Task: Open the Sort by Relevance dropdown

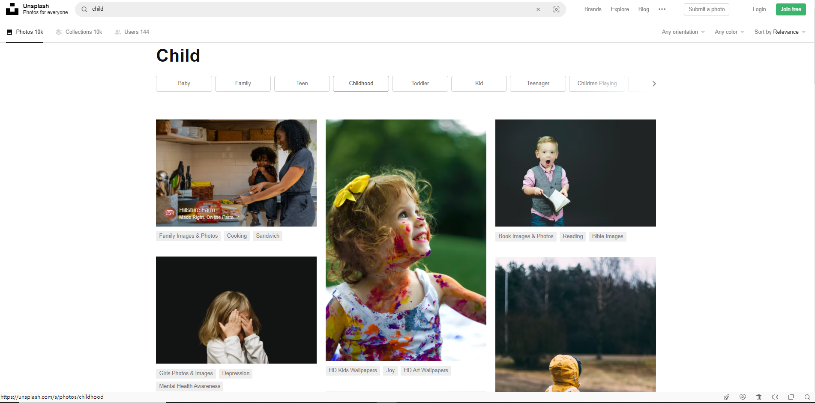Action: (780, 32)
